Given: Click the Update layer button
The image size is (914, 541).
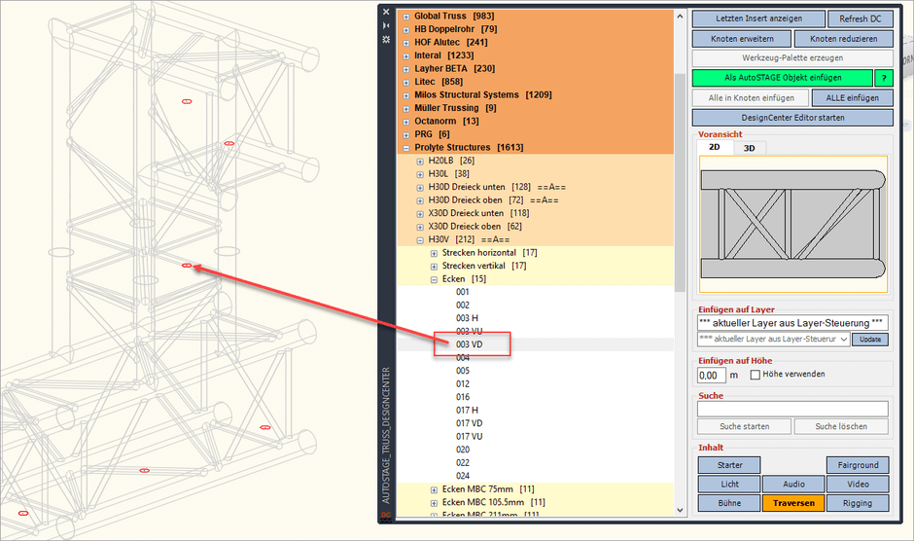Looking at the screenshot, I should [869, 339].
